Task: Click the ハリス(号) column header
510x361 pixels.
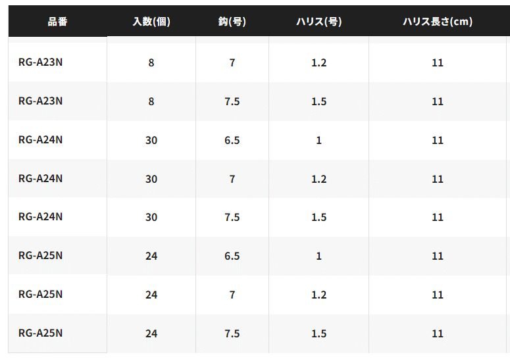Action: coord(319,22)
